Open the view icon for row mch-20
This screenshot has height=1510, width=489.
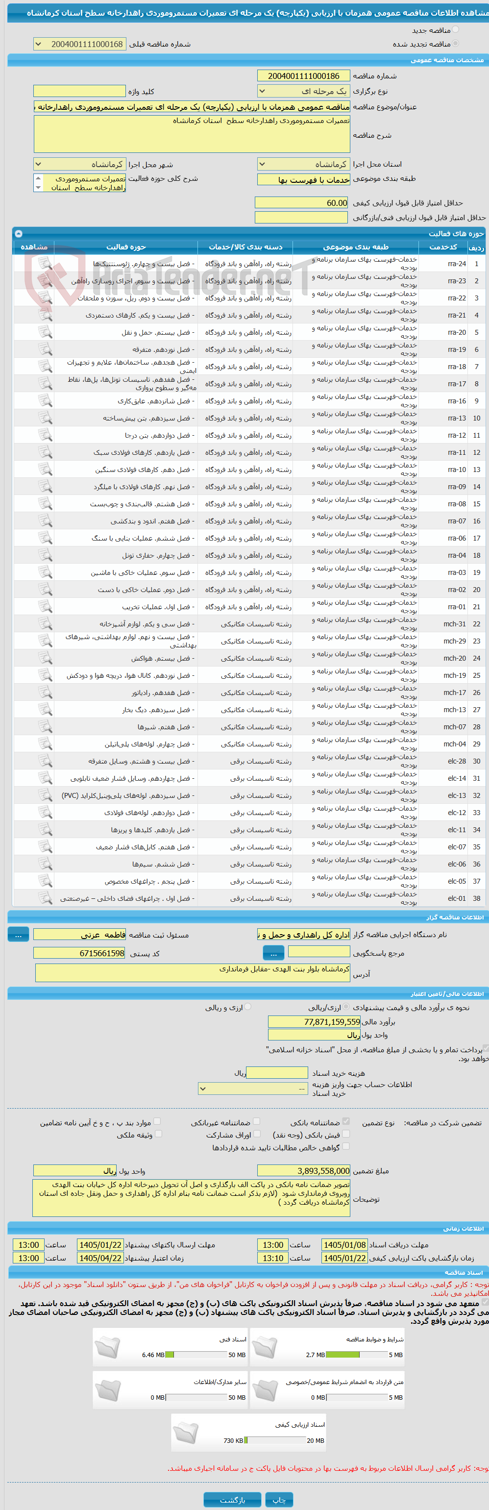pyautogui.click(x=45, y=658)
